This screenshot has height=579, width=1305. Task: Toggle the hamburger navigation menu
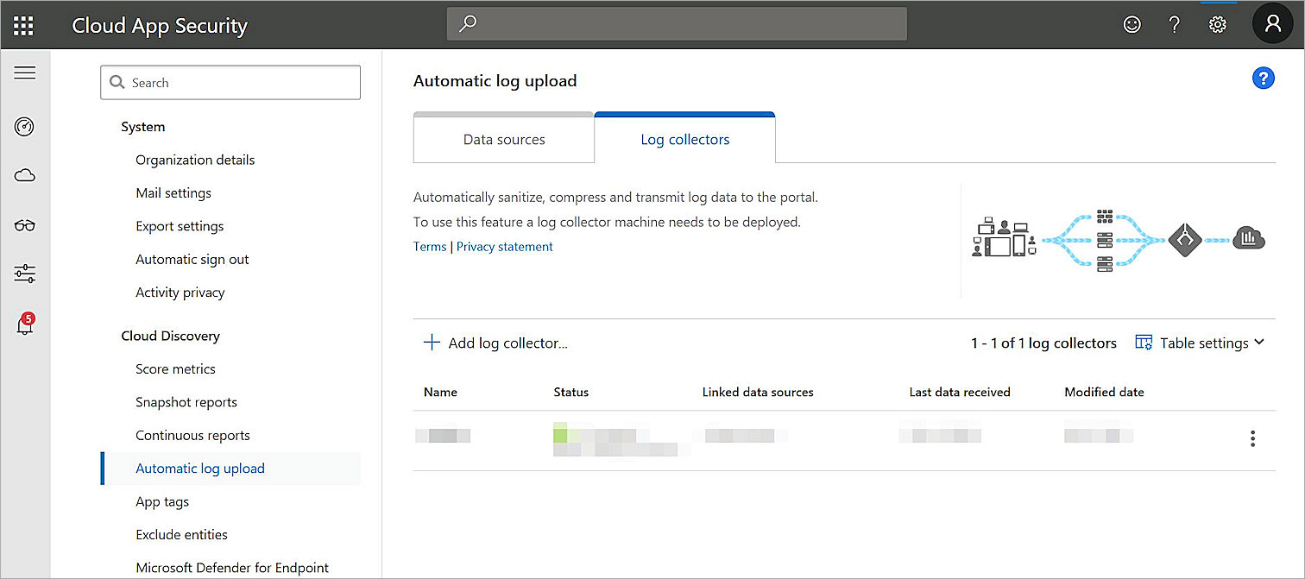(25, 73)
